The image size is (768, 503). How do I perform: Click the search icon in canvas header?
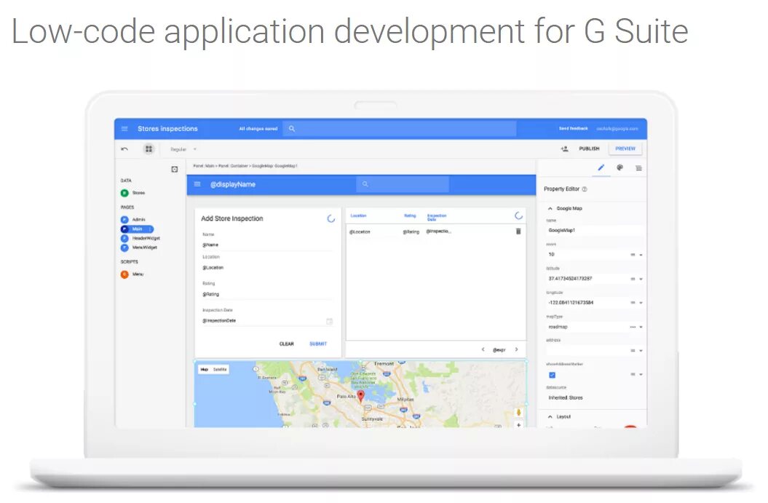[365, 184]
